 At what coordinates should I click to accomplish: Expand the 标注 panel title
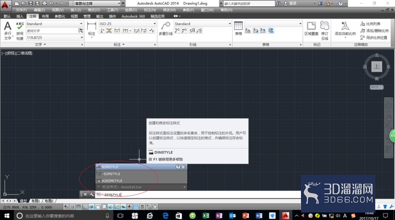click(x=119, y=44)
